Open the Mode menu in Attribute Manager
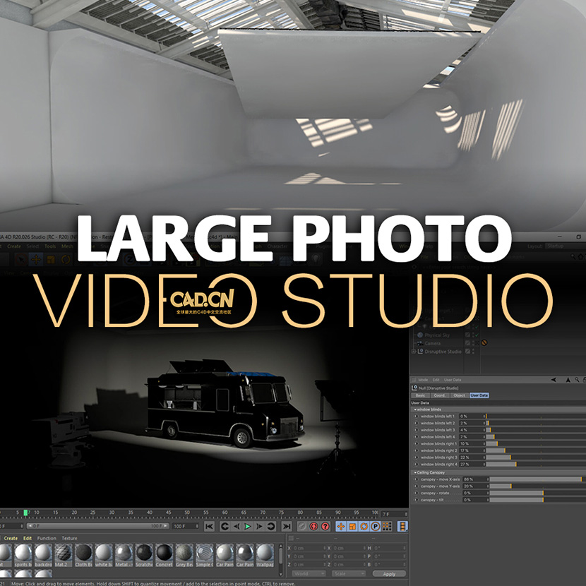This screenshot has width=586, height=586. point(423,380)
